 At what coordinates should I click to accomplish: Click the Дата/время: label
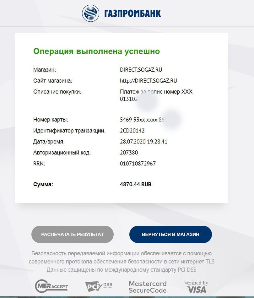[49, 142]
